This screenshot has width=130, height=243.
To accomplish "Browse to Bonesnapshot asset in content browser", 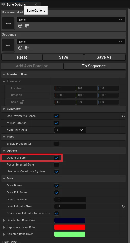I will click(27, 26).
